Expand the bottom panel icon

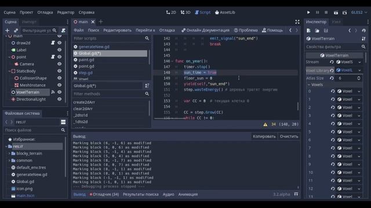click(x=296, y=194)
